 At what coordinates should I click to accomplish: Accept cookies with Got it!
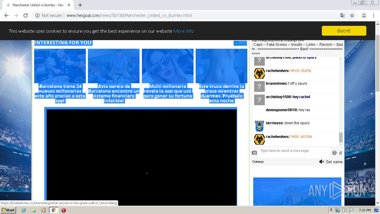click(x=344, y=31)
